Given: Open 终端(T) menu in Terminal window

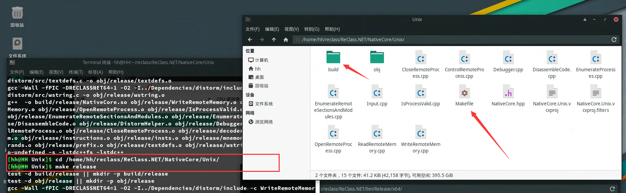Looking at the screenshot, I should pyautogui.click(x=76, y=72).
